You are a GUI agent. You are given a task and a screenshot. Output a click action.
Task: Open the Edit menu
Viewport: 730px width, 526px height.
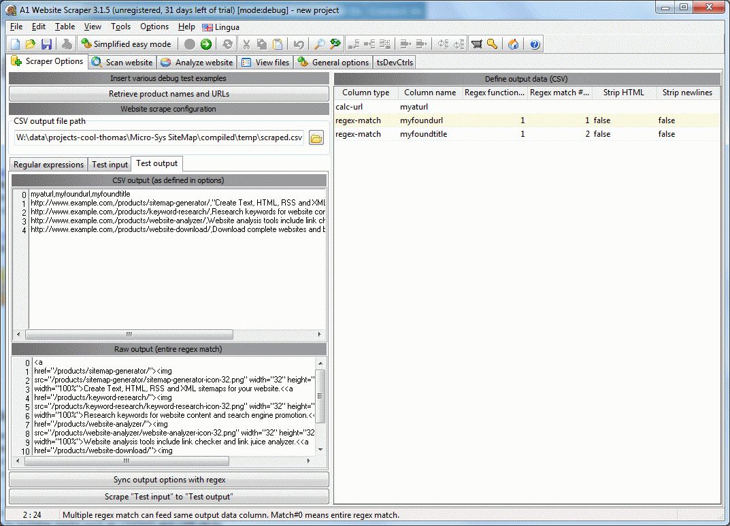39,27
